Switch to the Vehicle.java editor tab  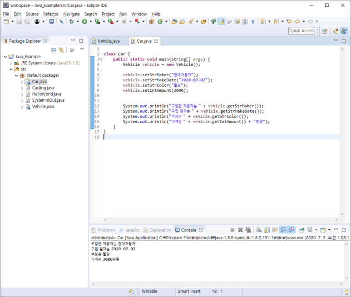click(109, 41)
